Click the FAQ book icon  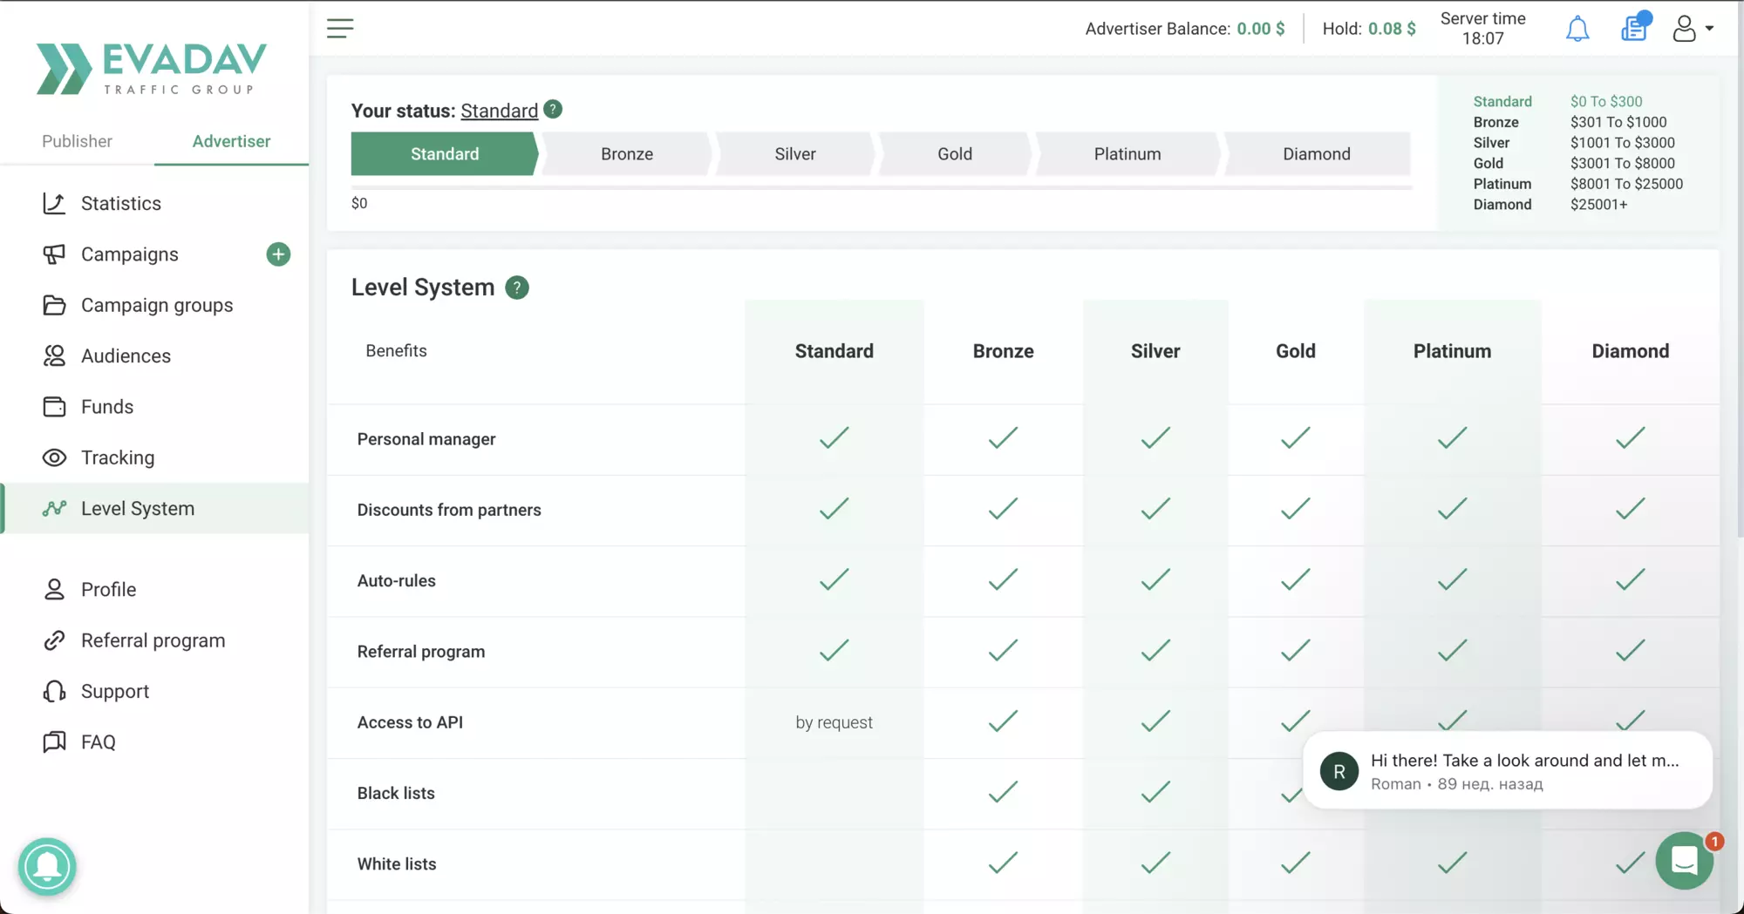(x=54, y=741)
